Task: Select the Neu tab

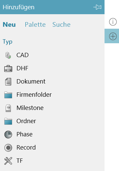Action: click(x=9, y=24)
